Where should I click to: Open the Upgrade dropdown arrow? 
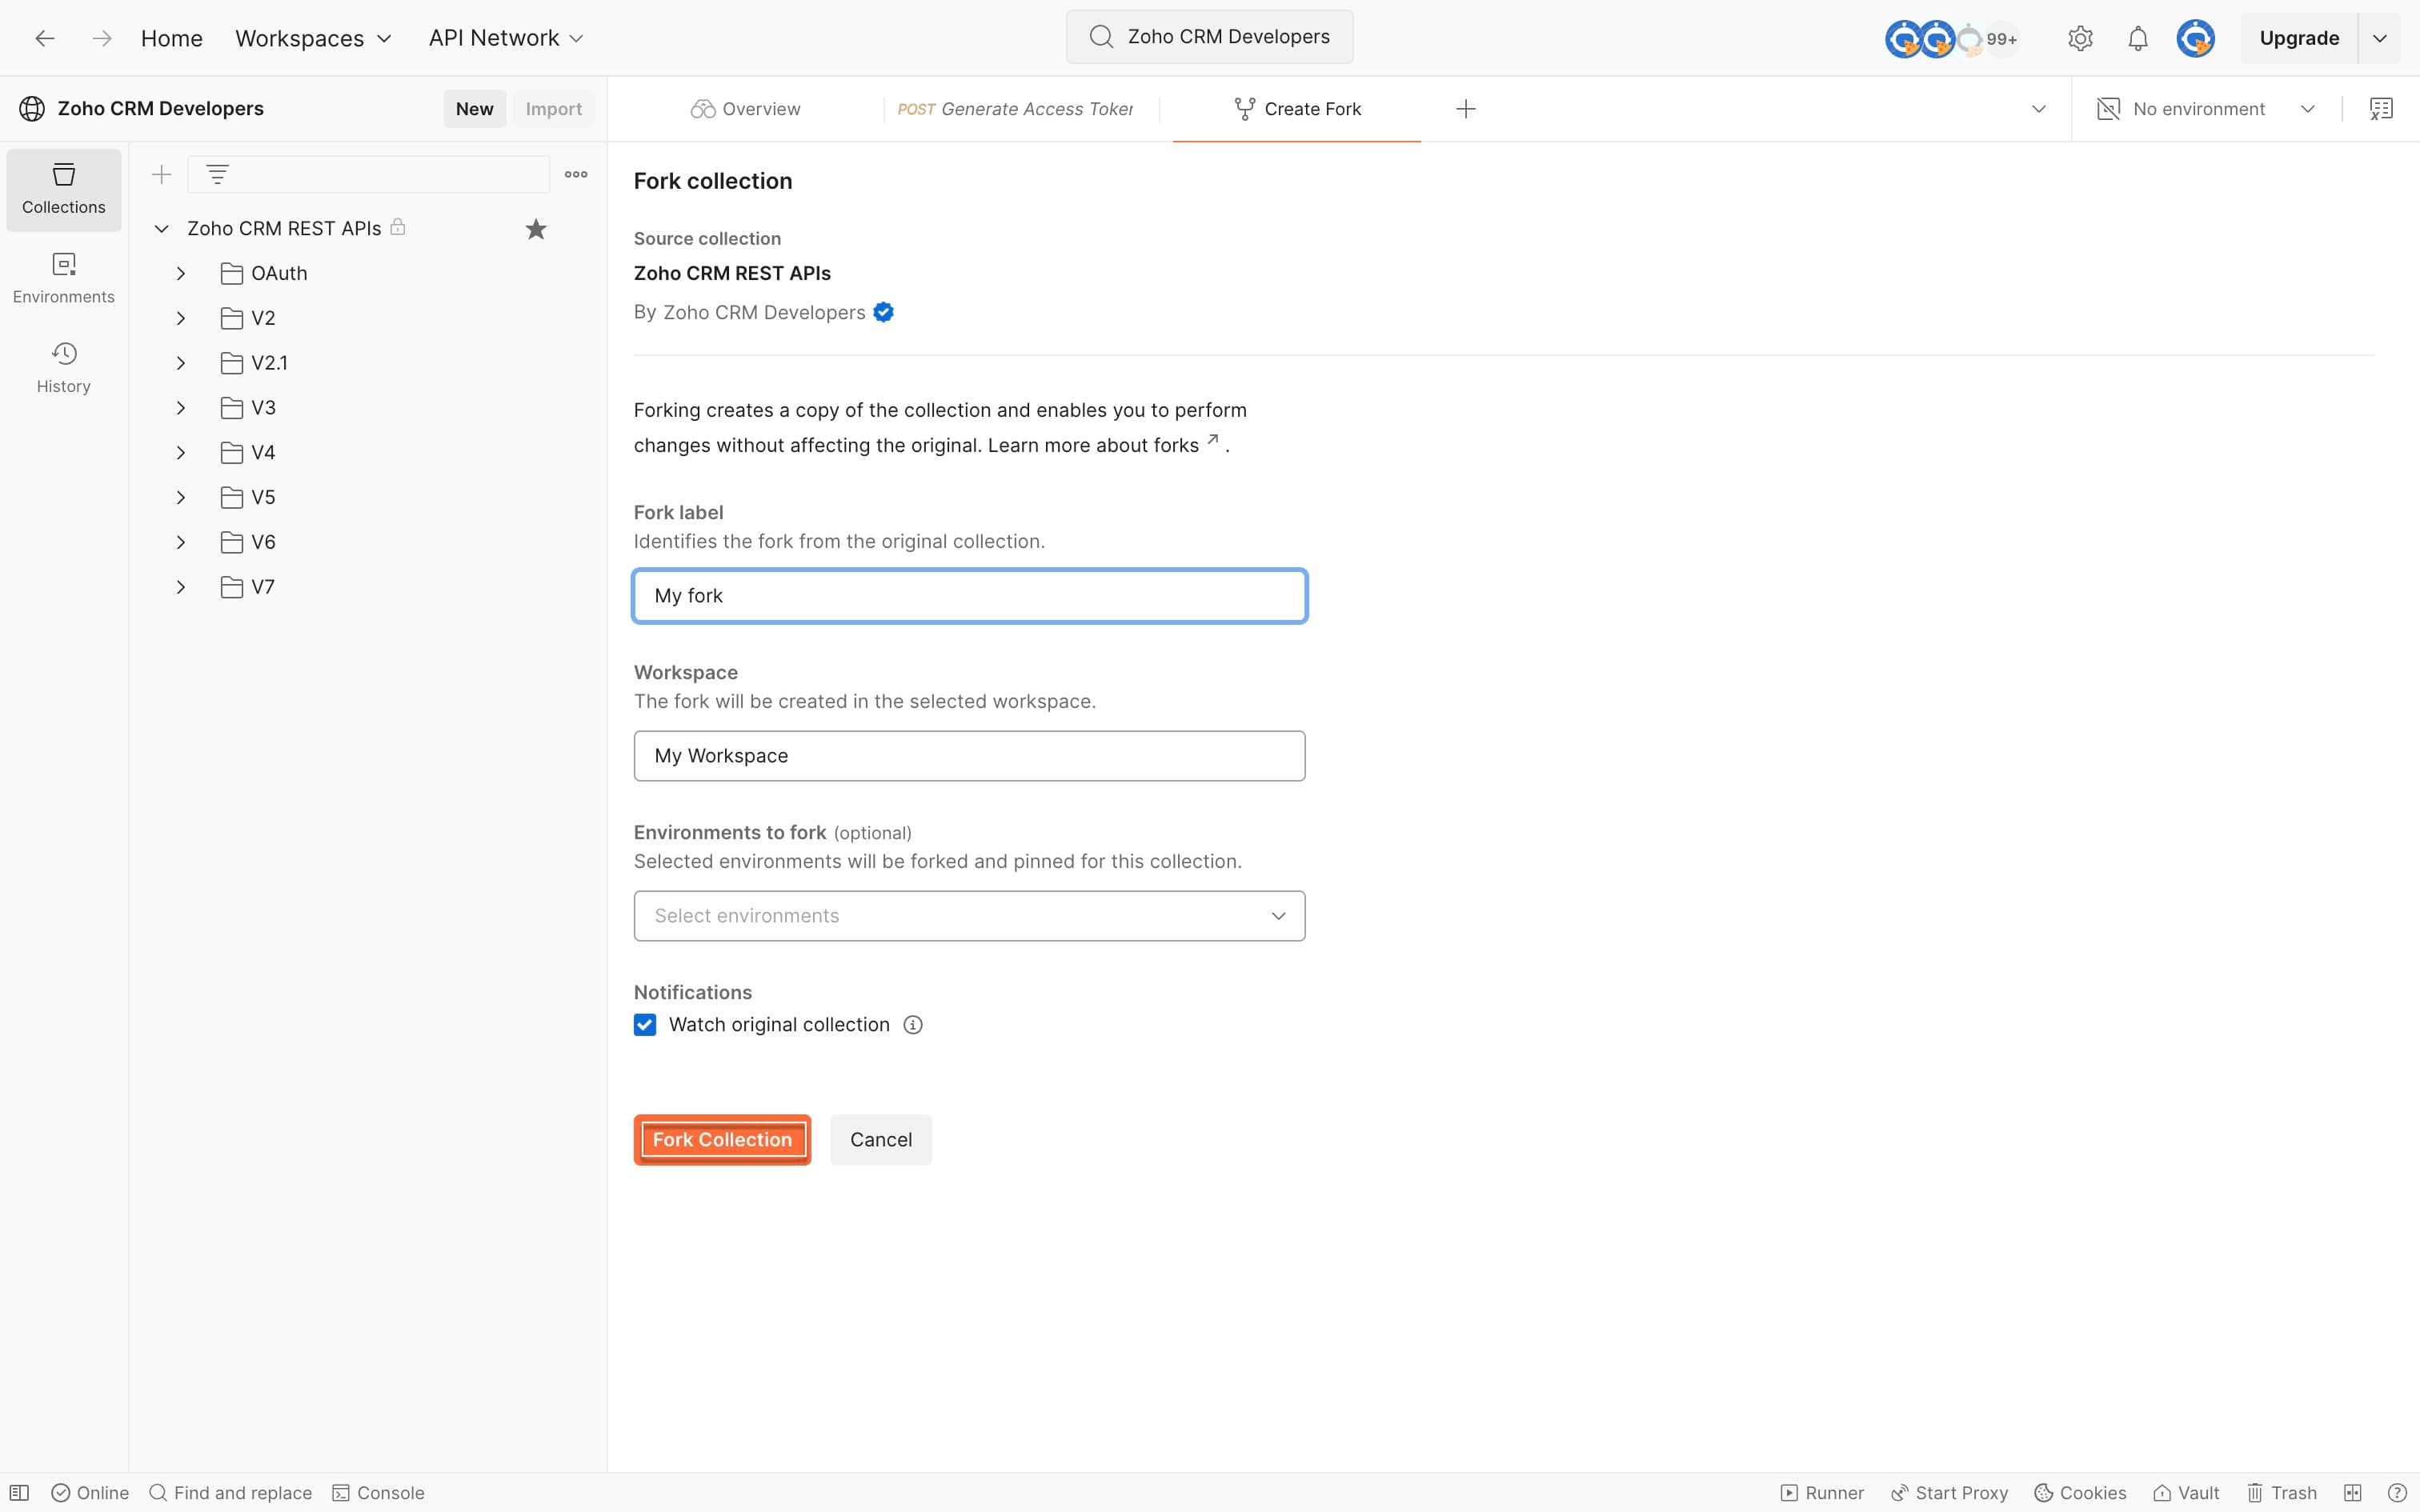pyautogui.click(x=2380, y=38)
